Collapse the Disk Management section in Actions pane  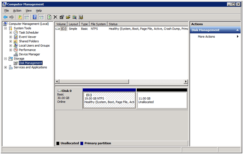click(238, 30)
